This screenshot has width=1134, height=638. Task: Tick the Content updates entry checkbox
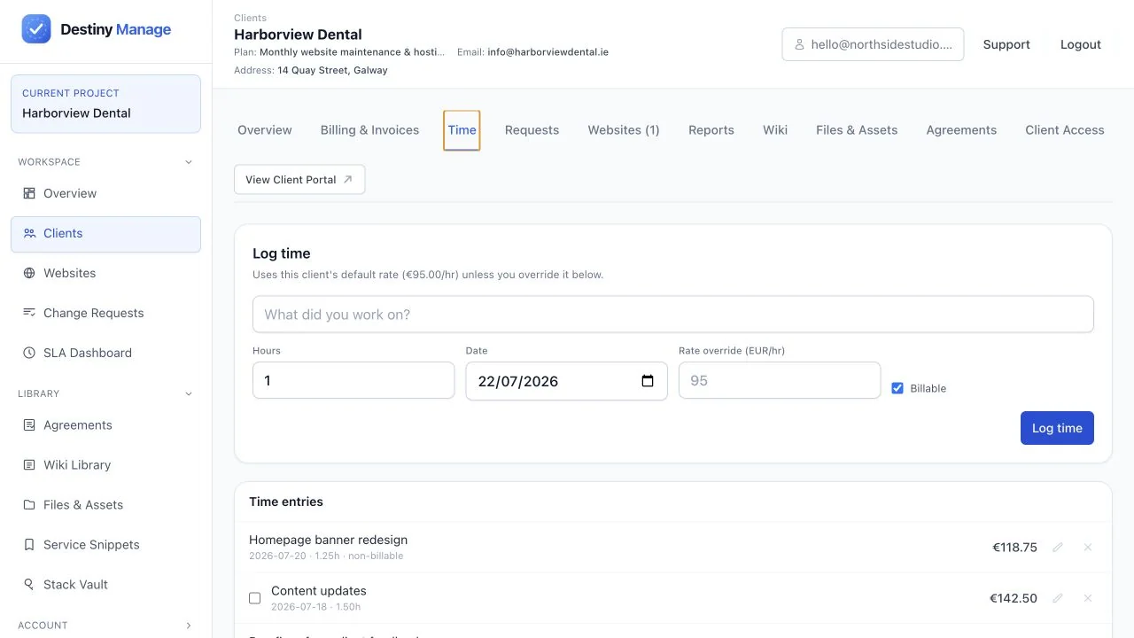click(255, 598)
